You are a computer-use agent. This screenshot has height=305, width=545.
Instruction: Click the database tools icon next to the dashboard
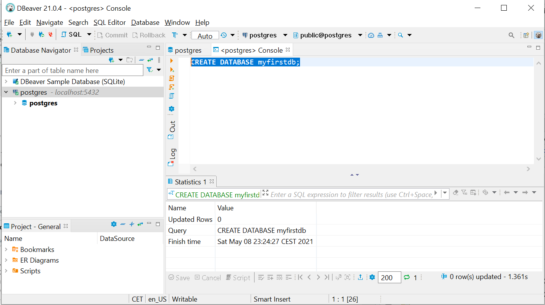[x=380, y=35]
